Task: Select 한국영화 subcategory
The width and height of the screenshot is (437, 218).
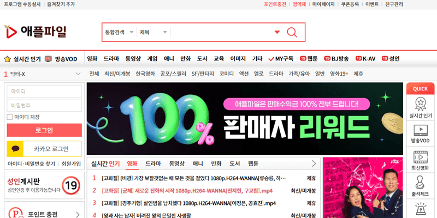Action: [145, 74]
